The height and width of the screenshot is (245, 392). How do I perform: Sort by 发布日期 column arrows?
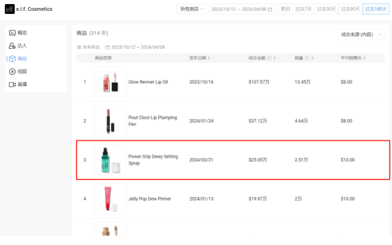209,58
